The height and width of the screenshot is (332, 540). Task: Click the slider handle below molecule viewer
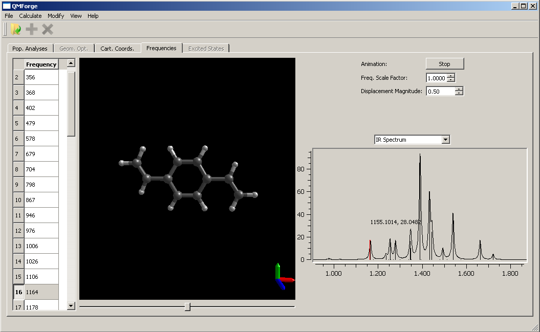pos(187,306)
